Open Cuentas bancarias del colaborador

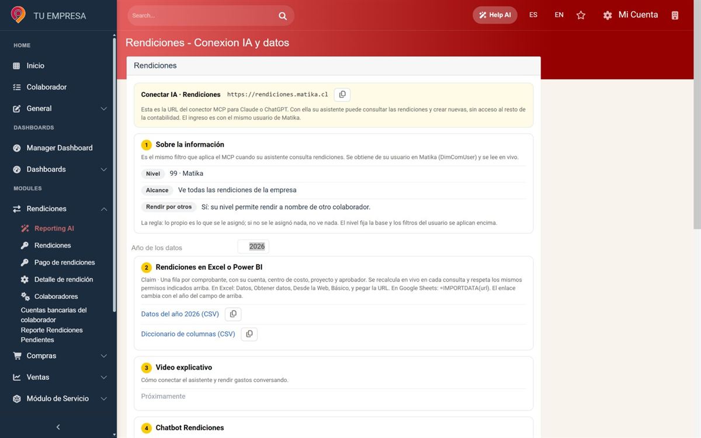(x=54, y=315)
